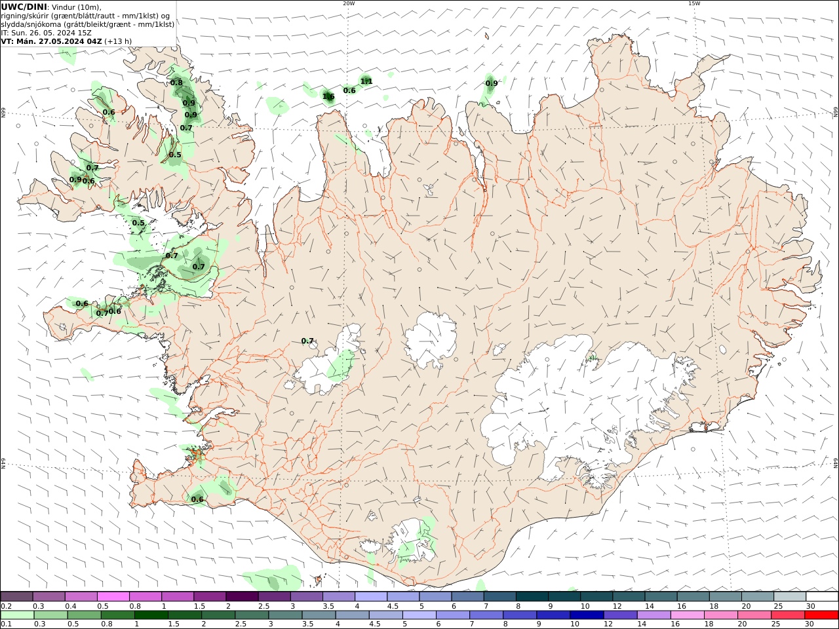The width and height of the screenshot is (839, 629).
Task: Click the '20W' longitude label at the map's top edge
Action: click(349, 3)
